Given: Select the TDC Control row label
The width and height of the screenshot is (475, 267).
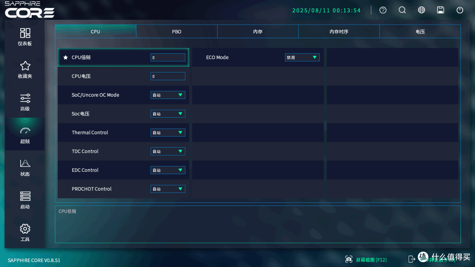Looking at the screenshot, I should point(85,151).
